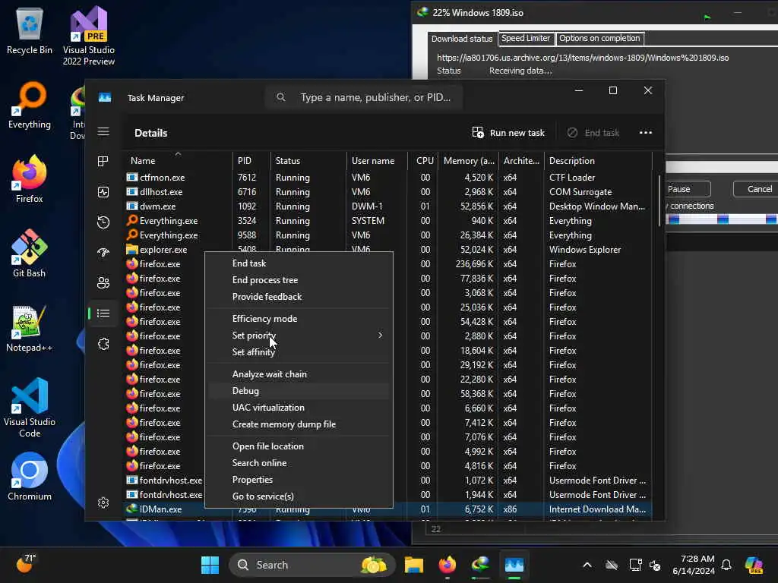778x583 pixels.
Task: Select Download status tab in download window
Action: click(x=462, y=39)
